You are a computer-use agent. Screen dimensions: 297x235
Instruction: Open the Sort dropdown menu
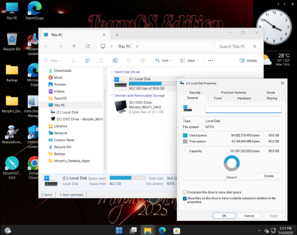163,61
